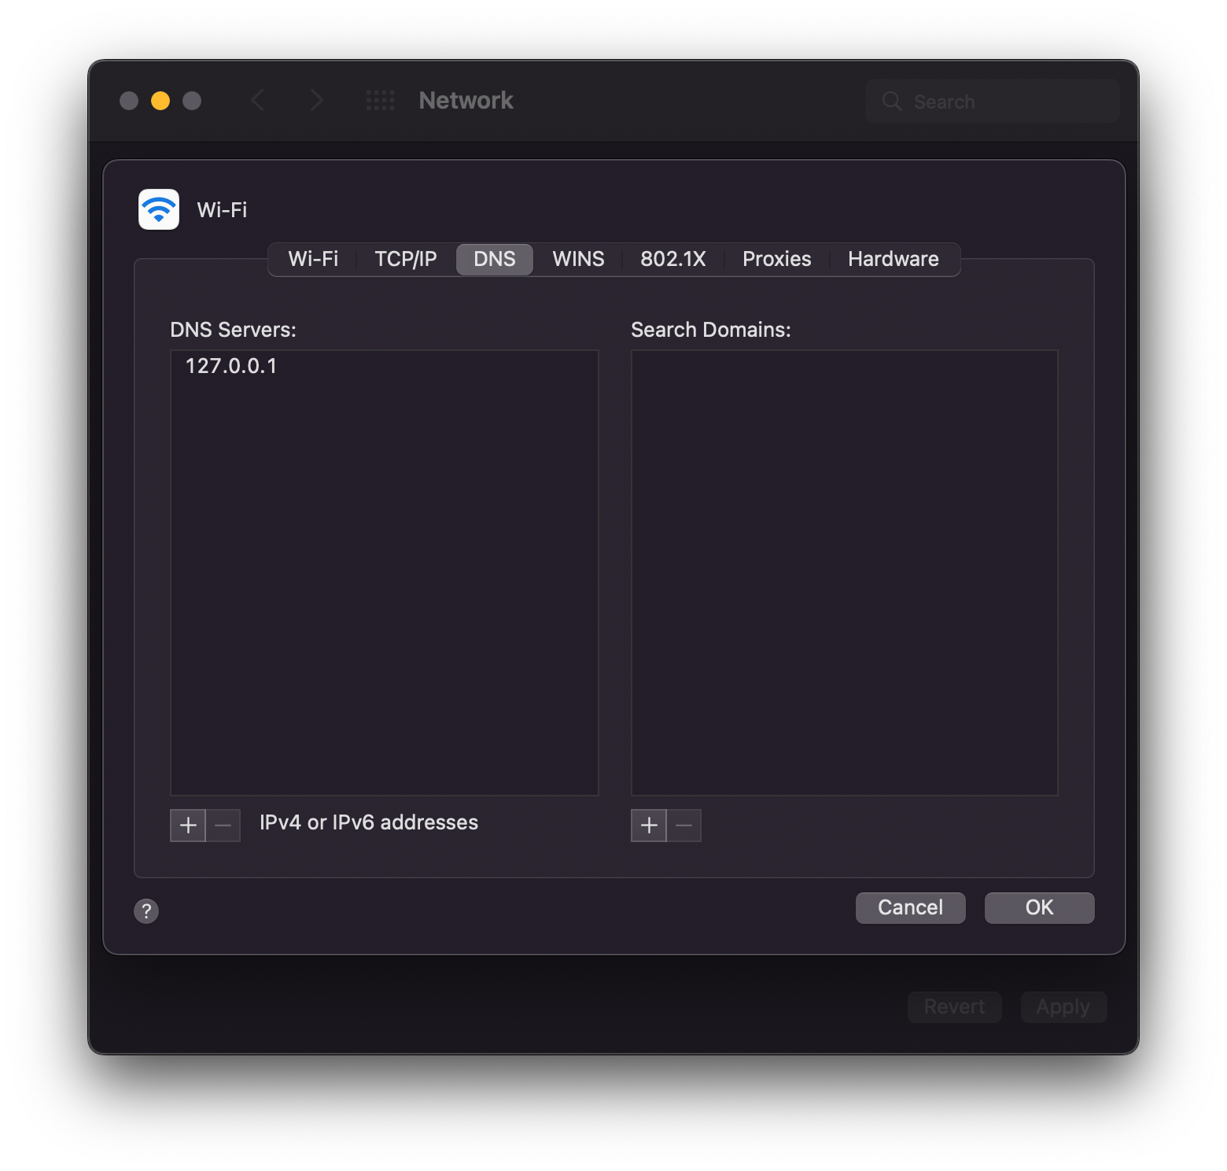Select the WINS tab
Viewport: 1227px width, 1171px height.
[x=577, y=259]
